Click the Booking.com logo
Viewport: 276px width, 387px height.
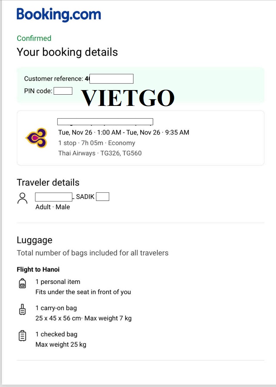(59, 15)
